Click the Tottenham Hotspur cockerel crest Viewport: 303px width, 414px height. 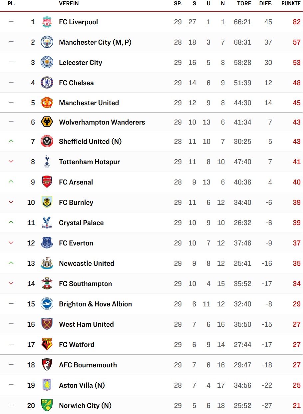pyautogui.click(x=47, y=162)
